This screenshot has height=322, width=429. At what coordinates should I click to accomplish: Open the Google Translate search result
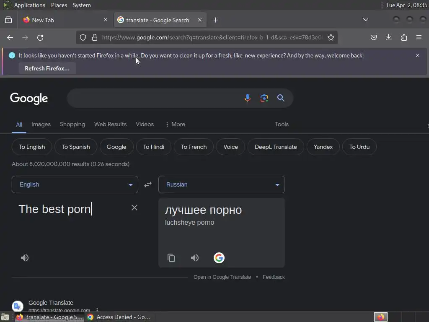click(x=51, y=303)
